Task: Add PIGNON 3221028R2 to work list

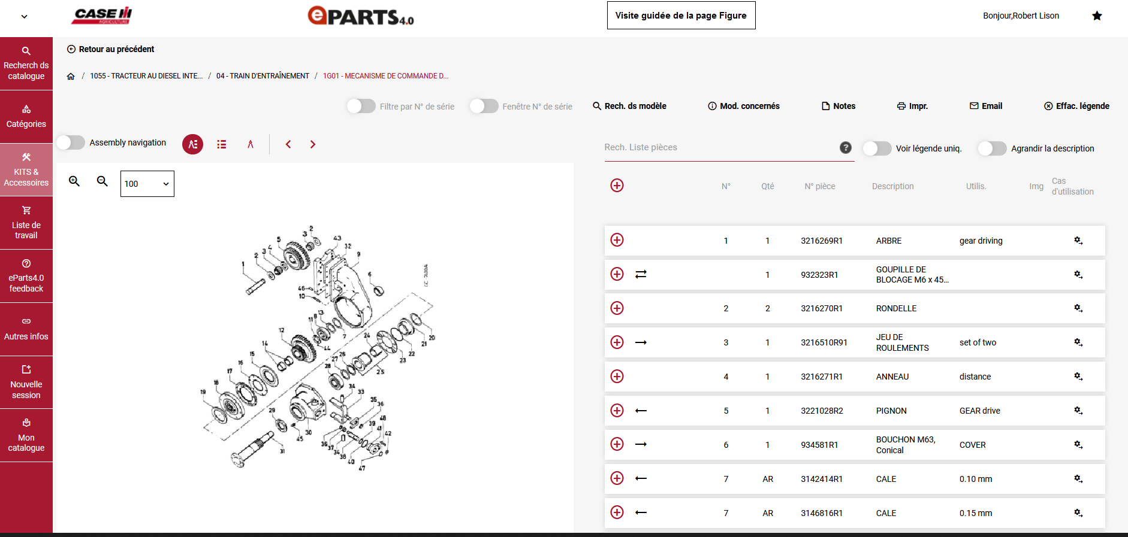Action: point(617,411)
